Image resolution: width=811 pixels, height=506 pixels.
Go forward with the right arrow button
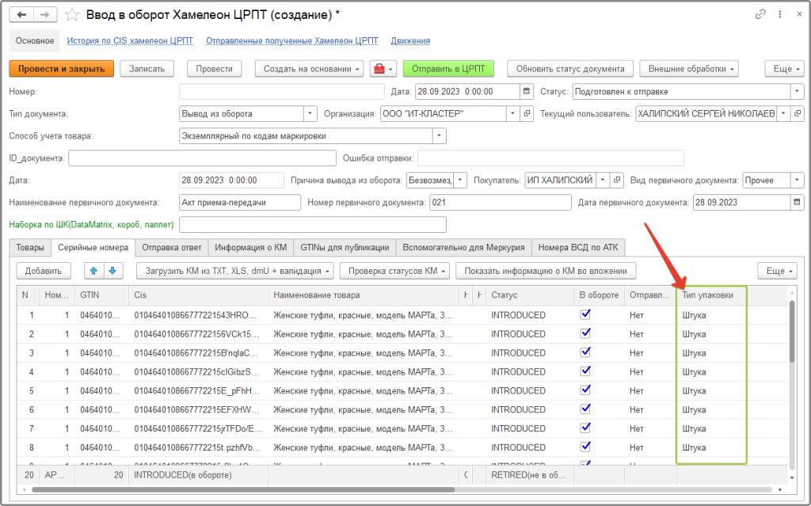[x=45, y=14]
